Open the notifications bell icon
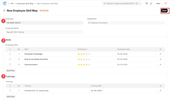This screenshot has width=176, height=103. pos(151,4)
